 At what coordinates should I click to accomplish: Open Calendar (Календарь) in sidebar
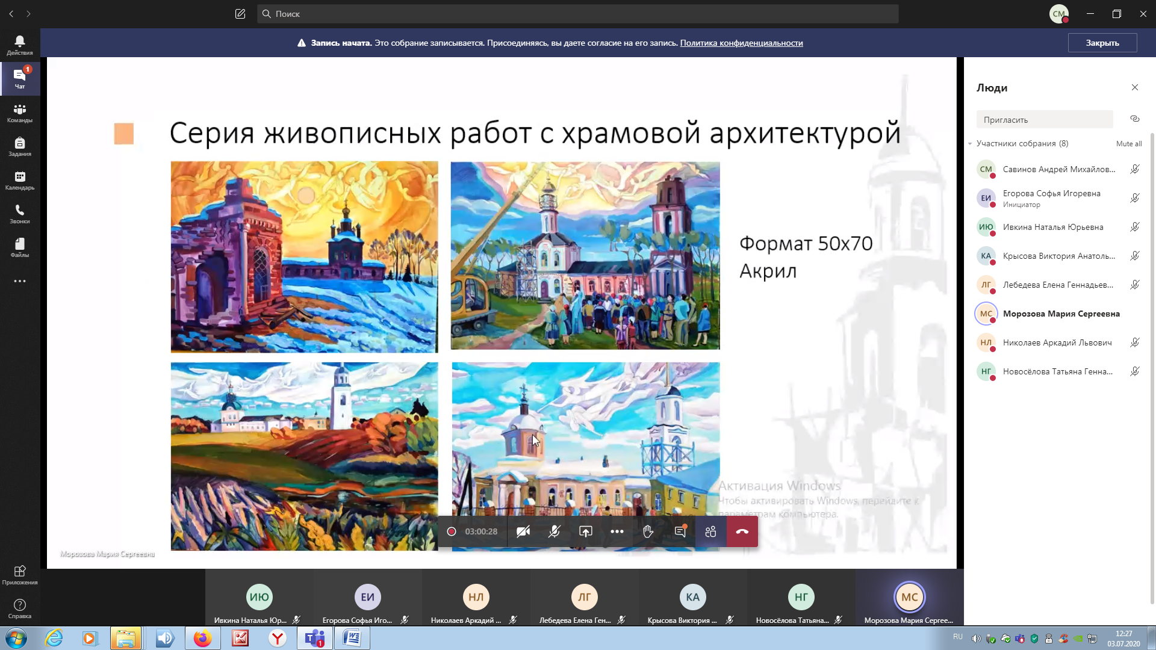(20, 180)
